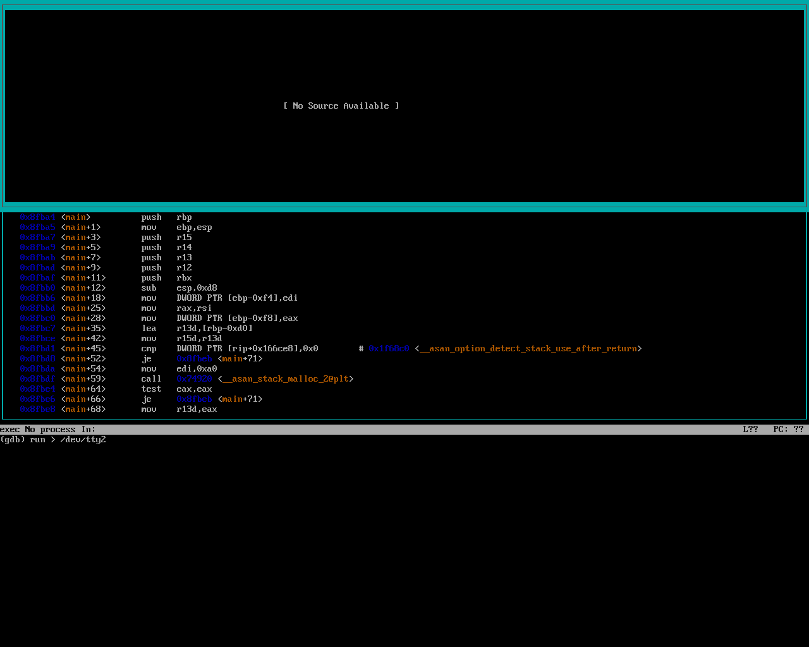Click the cmp instruction at main+45

(149, 349)
